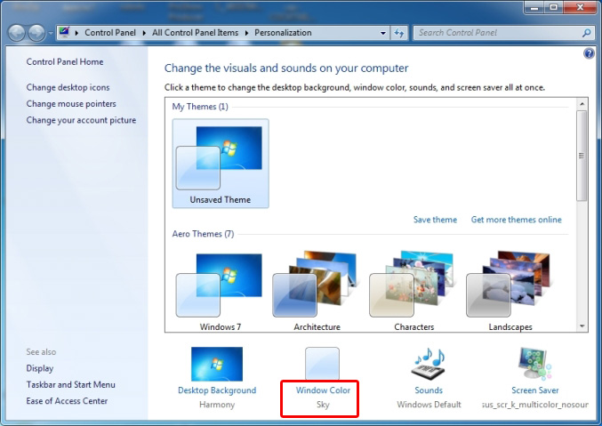Apply the Architecture Aero theme
Viewport: 602px width, 426px height.
(317, 291)
